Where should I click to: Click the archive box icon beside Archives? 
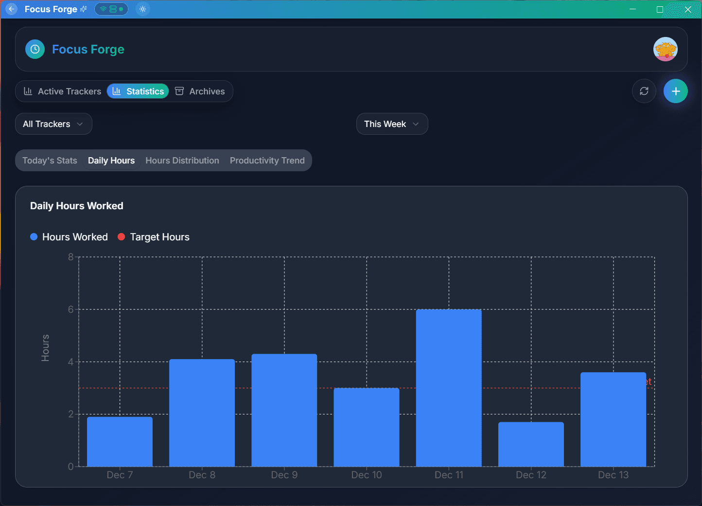[x=179, y=91]
